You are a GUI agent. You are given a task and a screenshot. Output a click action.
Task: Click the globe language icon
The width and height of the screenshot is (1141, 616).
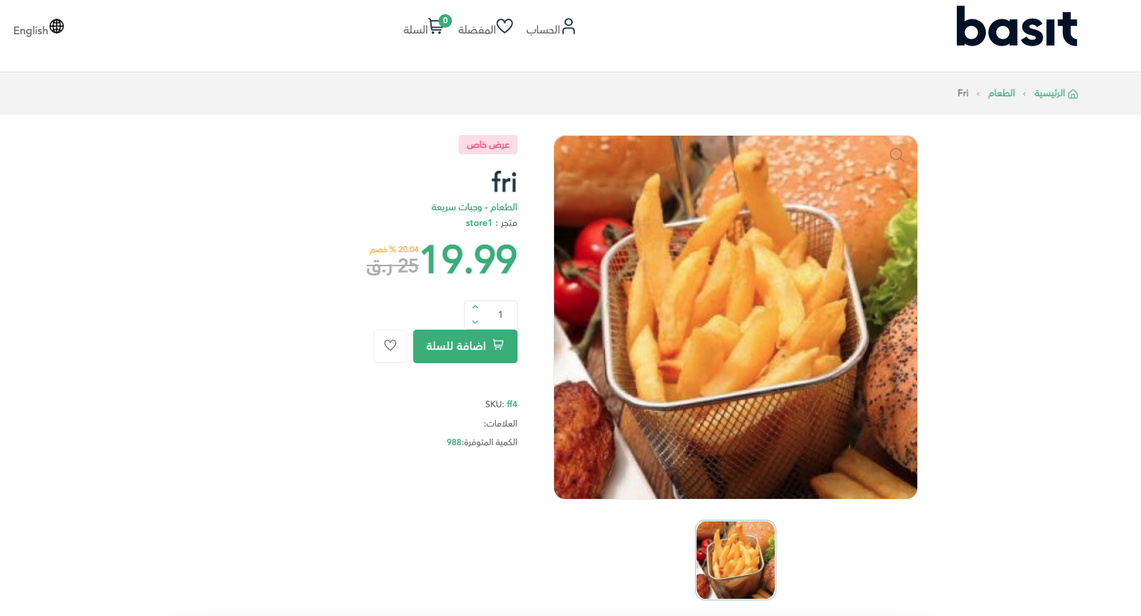57,27
